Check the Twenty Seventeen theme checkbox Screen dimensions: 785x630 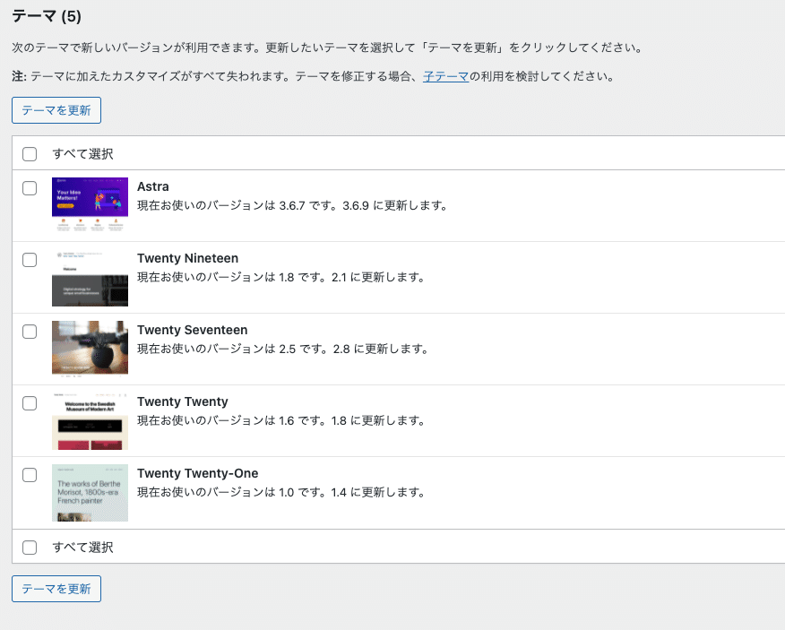tap(29, 332)
